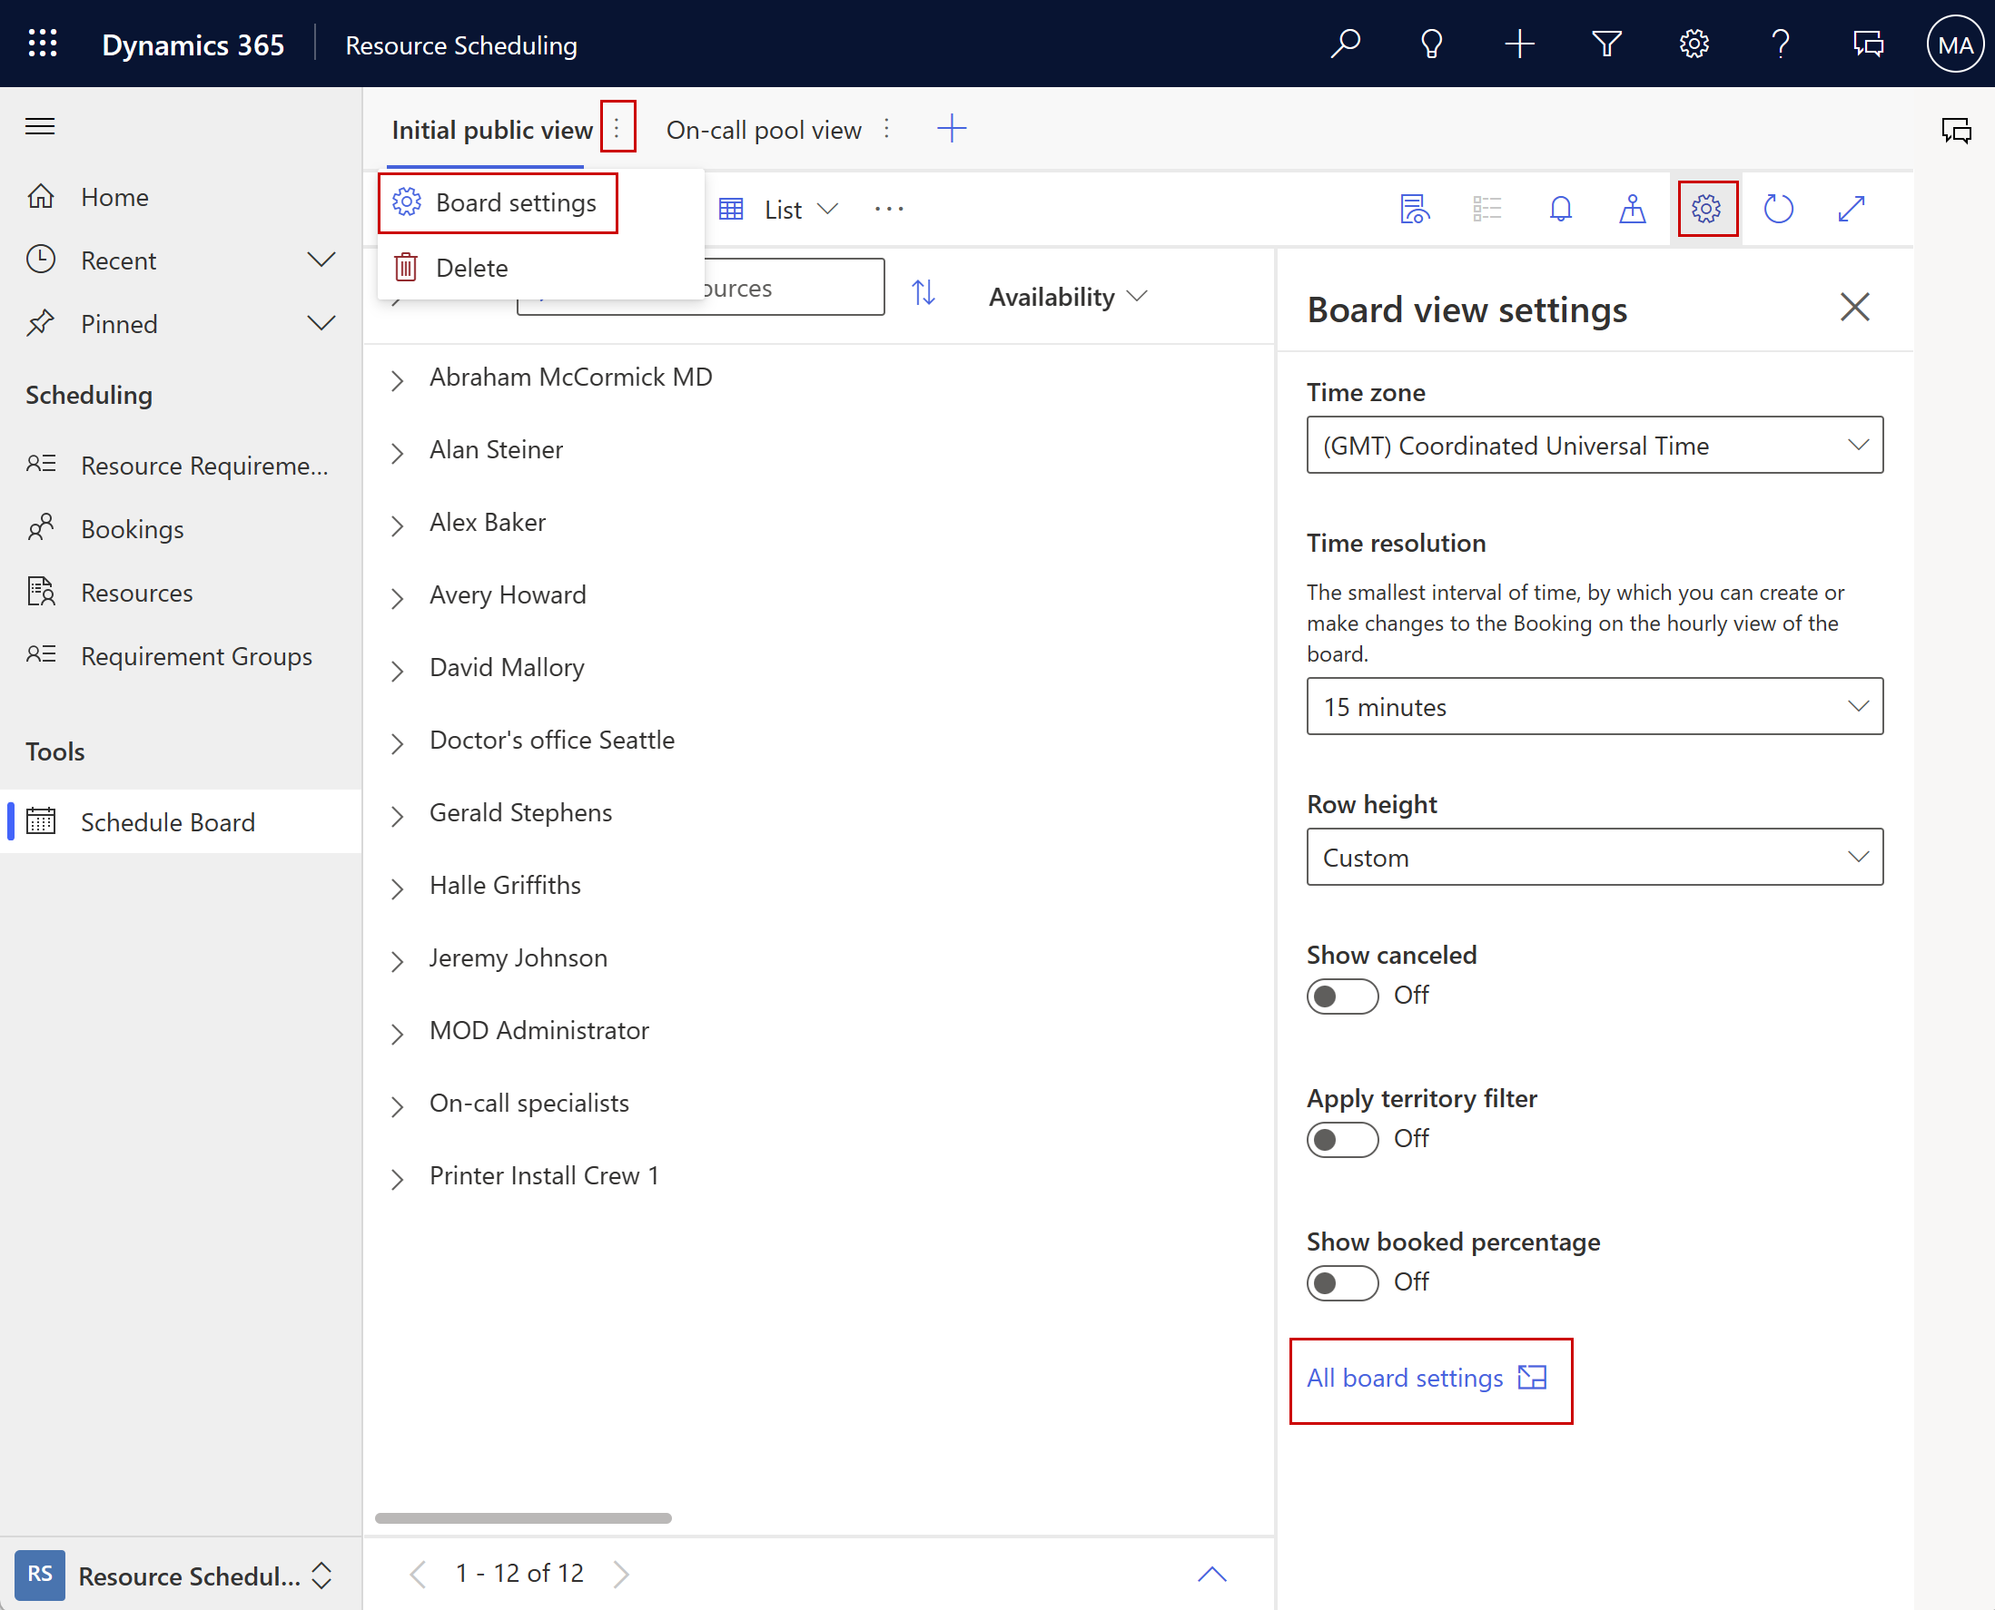Click the expand to full screen icon

click(1852, 209)
